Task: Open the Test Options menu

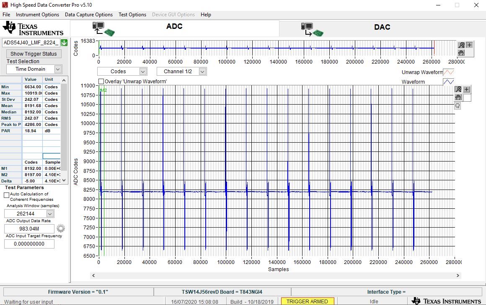Action: 132,15
